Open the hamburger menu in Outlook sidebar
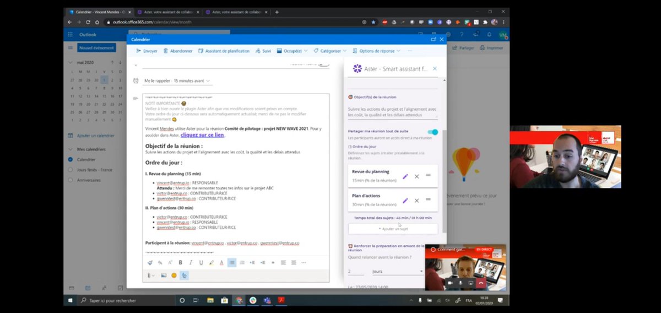661x313 pixels. [x=71, y=48]
